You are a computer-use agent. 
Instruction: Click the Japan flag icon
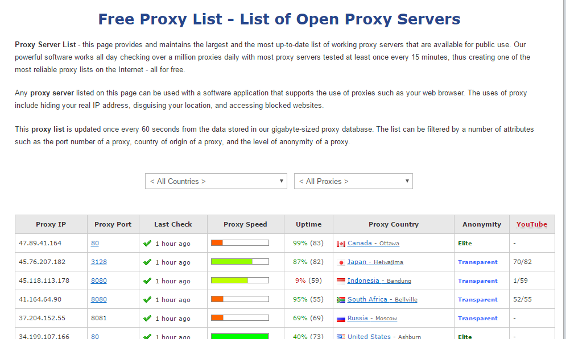pos(341,263)
